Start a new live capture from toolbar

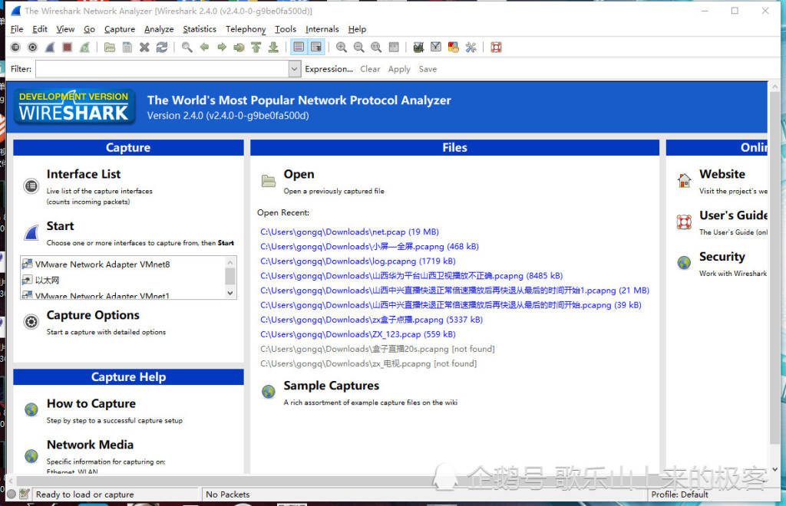[x=50, y=47]
